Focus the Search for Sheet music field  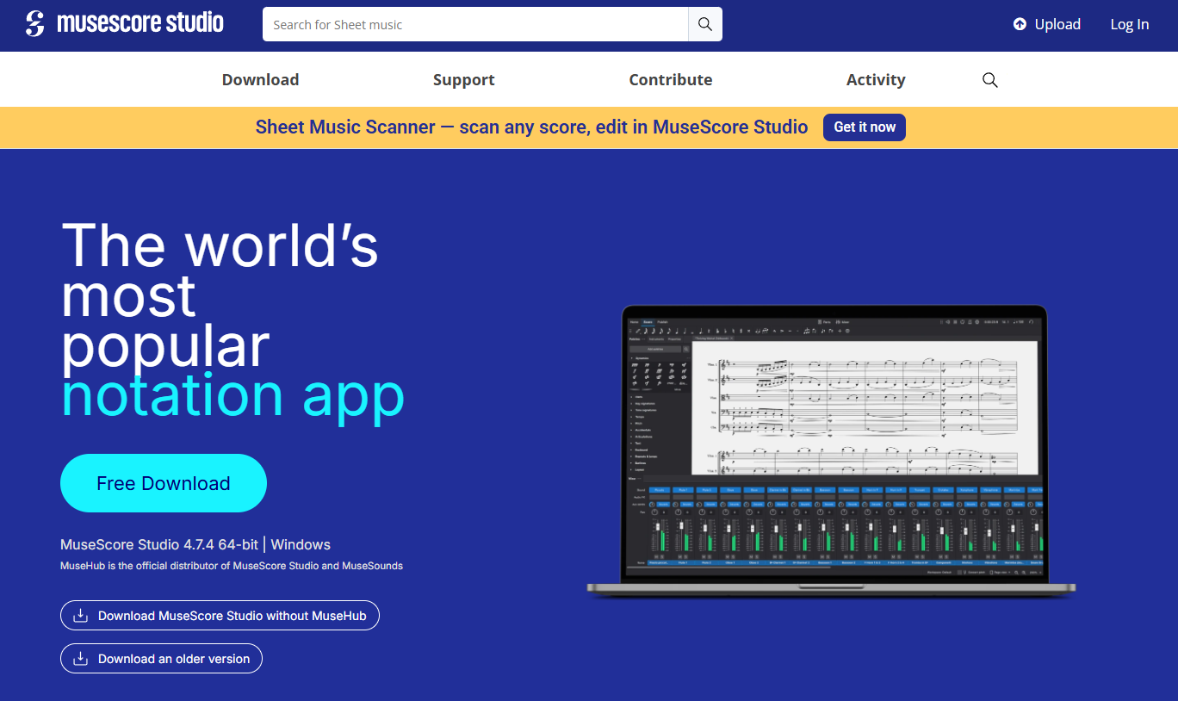coord(475,24)
